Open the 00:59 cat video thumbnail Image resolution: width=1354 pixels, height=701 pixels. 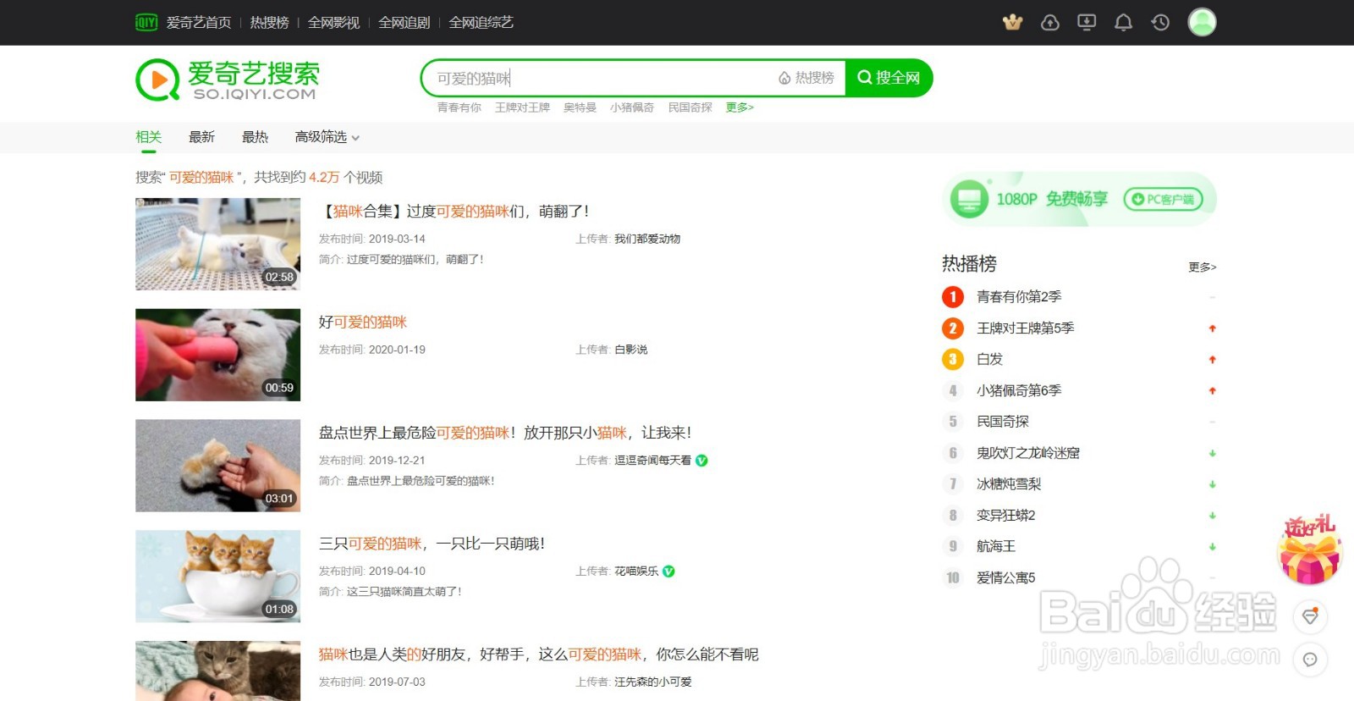point(217,355)
